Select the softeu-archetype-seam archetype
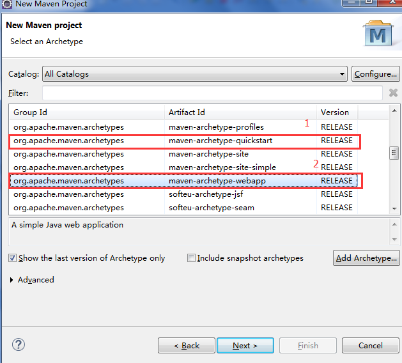Screen dimensions: 402x363 pos(183,208)
